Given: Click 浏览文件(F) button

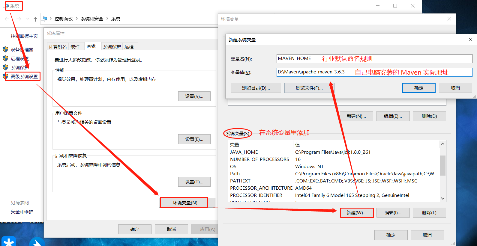Looking at the screenshot, I should (x=309, y=88).
